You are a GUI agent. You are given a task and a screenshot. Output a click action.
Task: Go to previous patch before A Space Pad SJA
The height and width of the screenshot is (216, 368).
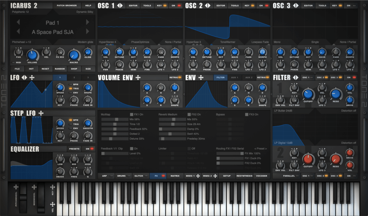coord(18,31)
